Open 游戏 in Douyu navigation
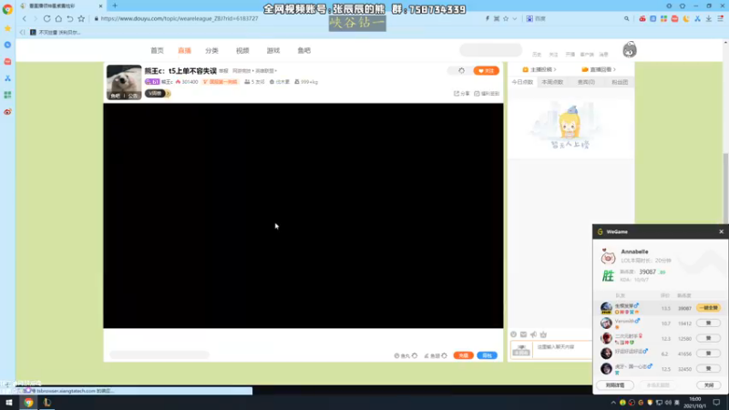Screen dimensions: 729x410 click(x=272, y=50)
